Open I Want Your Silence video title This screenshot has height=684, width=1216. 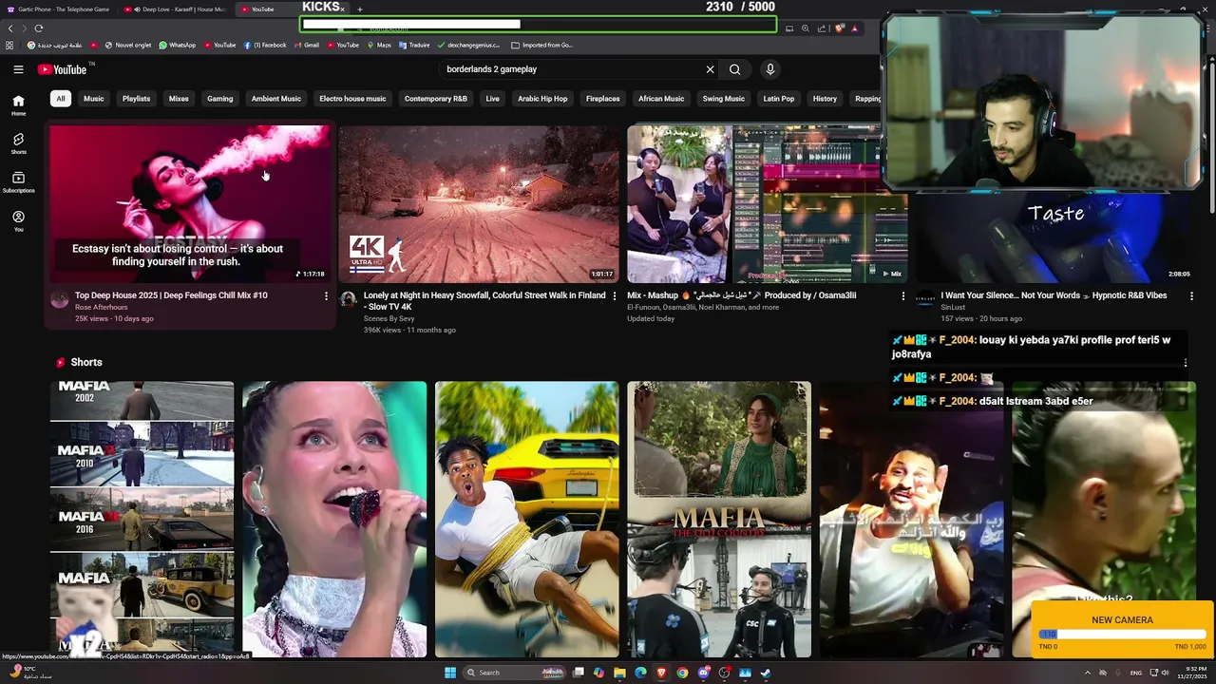[1054, 295]
